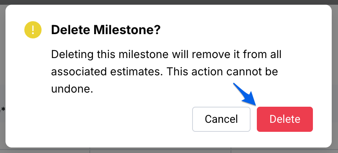The image size is (338, 153).
Task: Click the blue arrow annotation
Action: [x=245, y=94]
